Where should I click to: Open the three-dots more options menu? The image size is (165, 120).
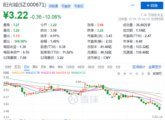click(133, 5)
